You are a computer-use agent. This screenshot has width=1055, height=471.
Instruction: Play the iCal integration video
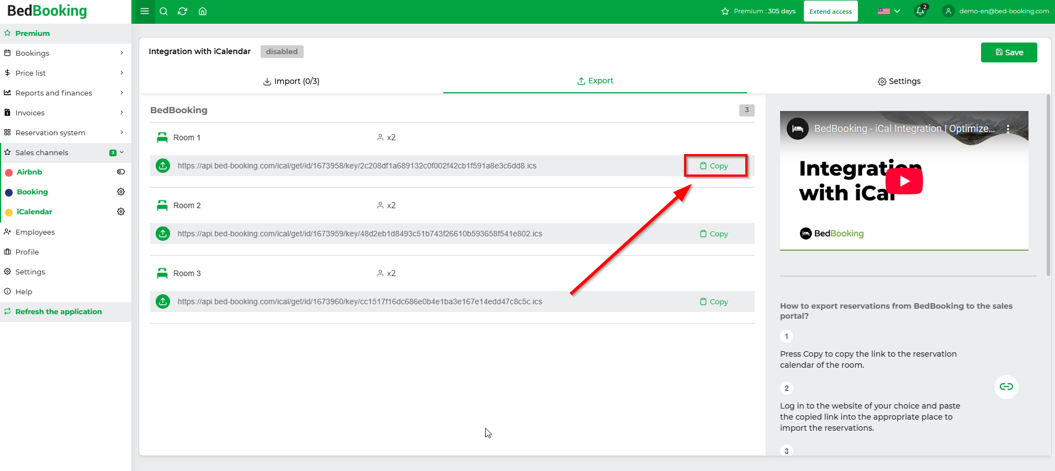[904, 181]
